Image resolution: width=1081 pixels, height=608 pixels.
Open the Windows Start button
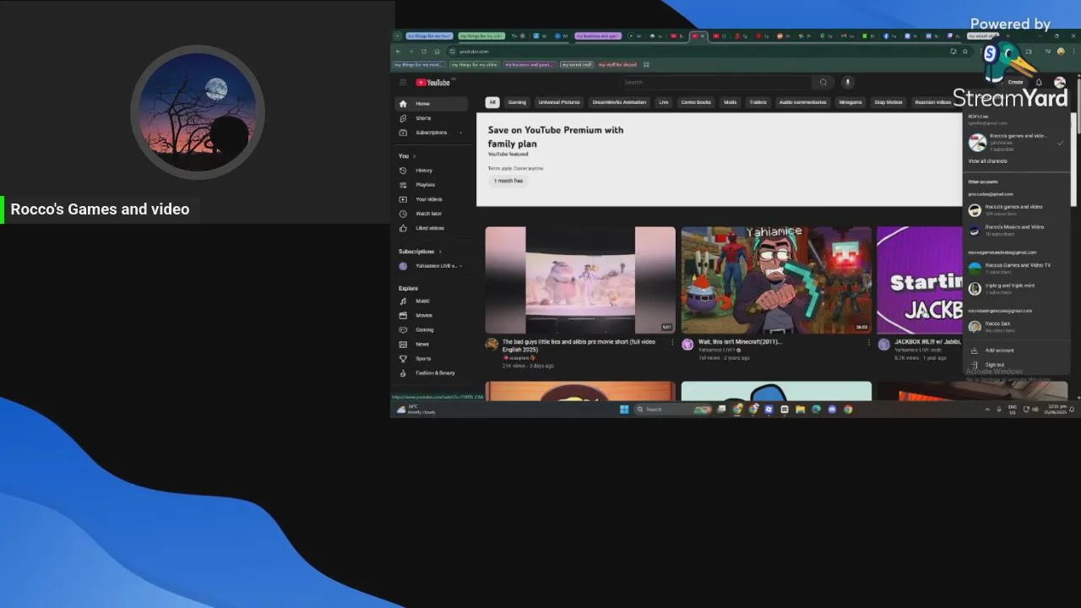[624, 410]
